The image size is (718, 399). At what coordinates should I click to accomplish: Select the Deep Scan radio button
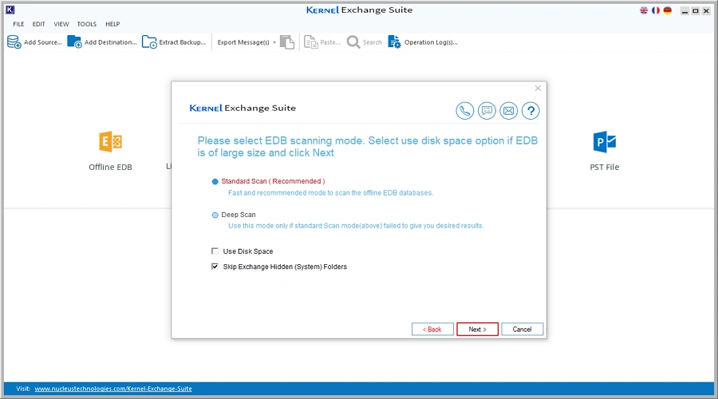(215, 215)
